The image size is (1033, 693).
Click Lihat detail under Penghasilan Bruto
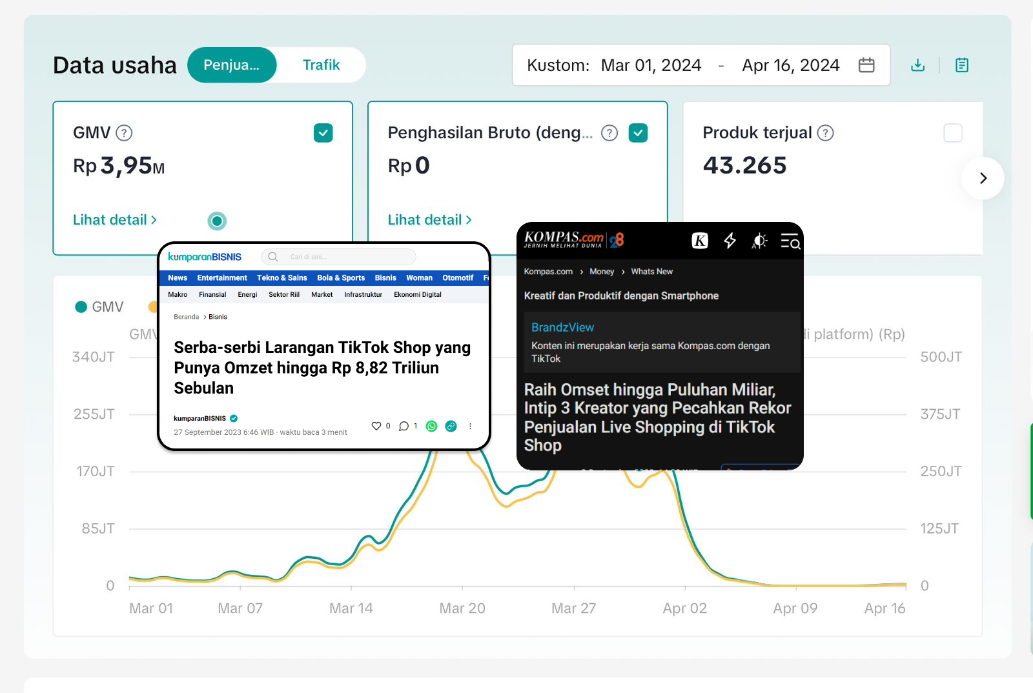click(x=429, y=220)
